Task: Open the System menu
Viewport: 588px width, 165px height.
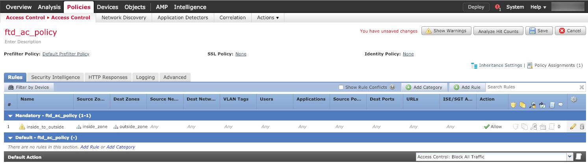Action: [515, 7]
